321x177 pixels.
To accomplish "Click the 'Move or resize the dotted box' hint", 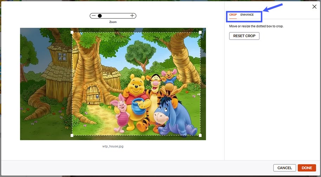I will pos(256,26).
